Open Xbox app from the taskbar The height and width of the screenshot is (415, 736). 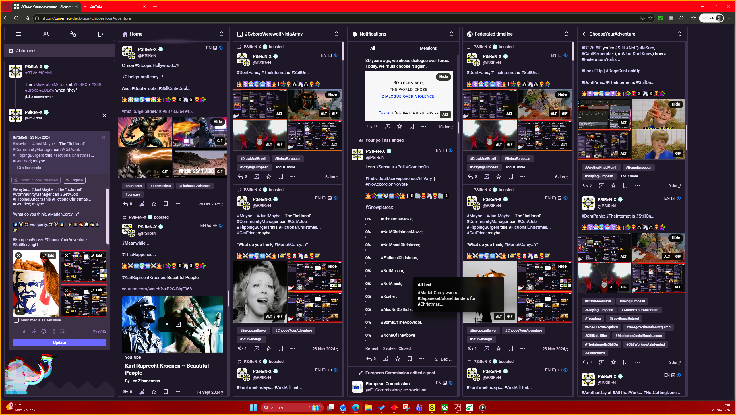(444, 408)
